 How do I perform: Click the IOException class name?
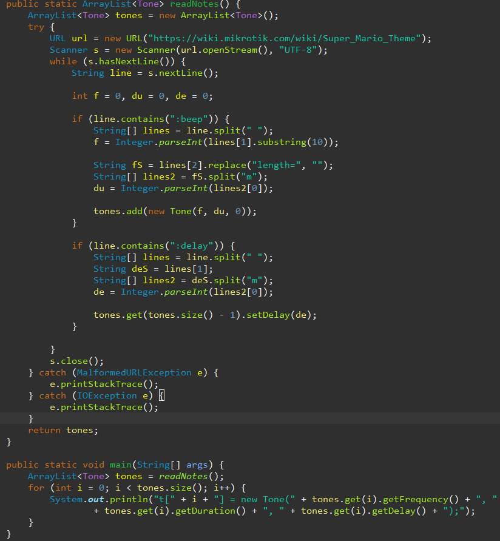(107, 396)
